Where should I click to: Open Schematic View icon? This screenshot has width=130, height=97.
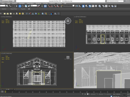point(96,6)
